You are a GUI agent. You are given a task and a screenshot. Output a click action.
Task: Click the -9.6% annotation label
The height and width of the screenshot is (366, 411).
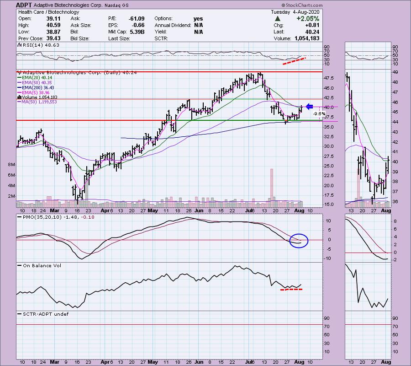pyautogui.click(x=320, y=114)
